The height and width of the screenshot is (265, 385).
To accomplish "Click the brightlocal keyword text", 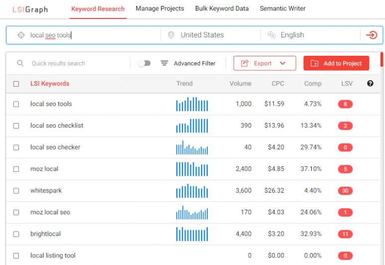I will pyautogui.click(x=45, y=234).
